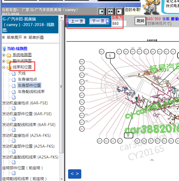Expand the 系统电路图 tree node
Viewport: 179px width, 181px height.
(x=4, y=55)
